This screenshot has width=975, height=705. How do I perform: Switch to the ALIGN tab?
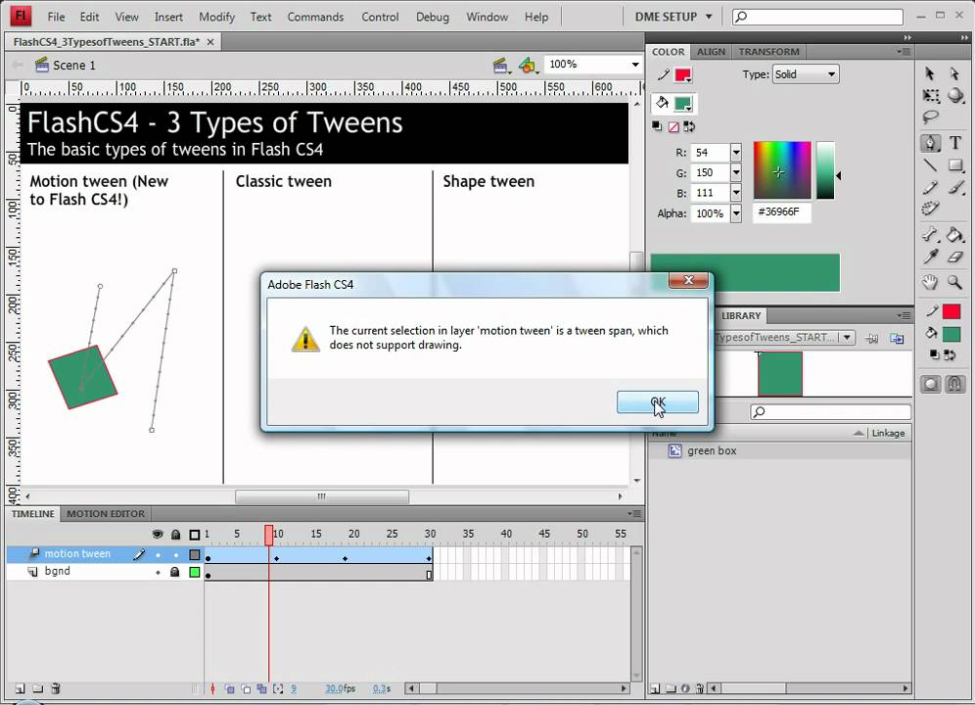[711, 52]
